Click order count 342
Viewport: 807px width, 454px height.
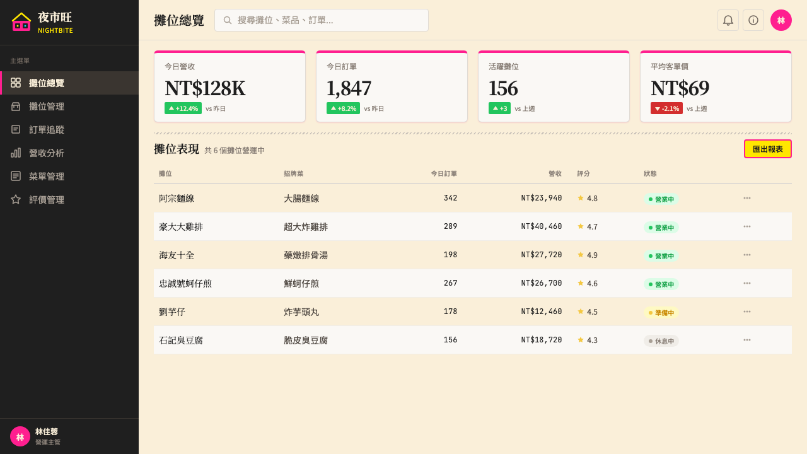(x=451, y=198)
